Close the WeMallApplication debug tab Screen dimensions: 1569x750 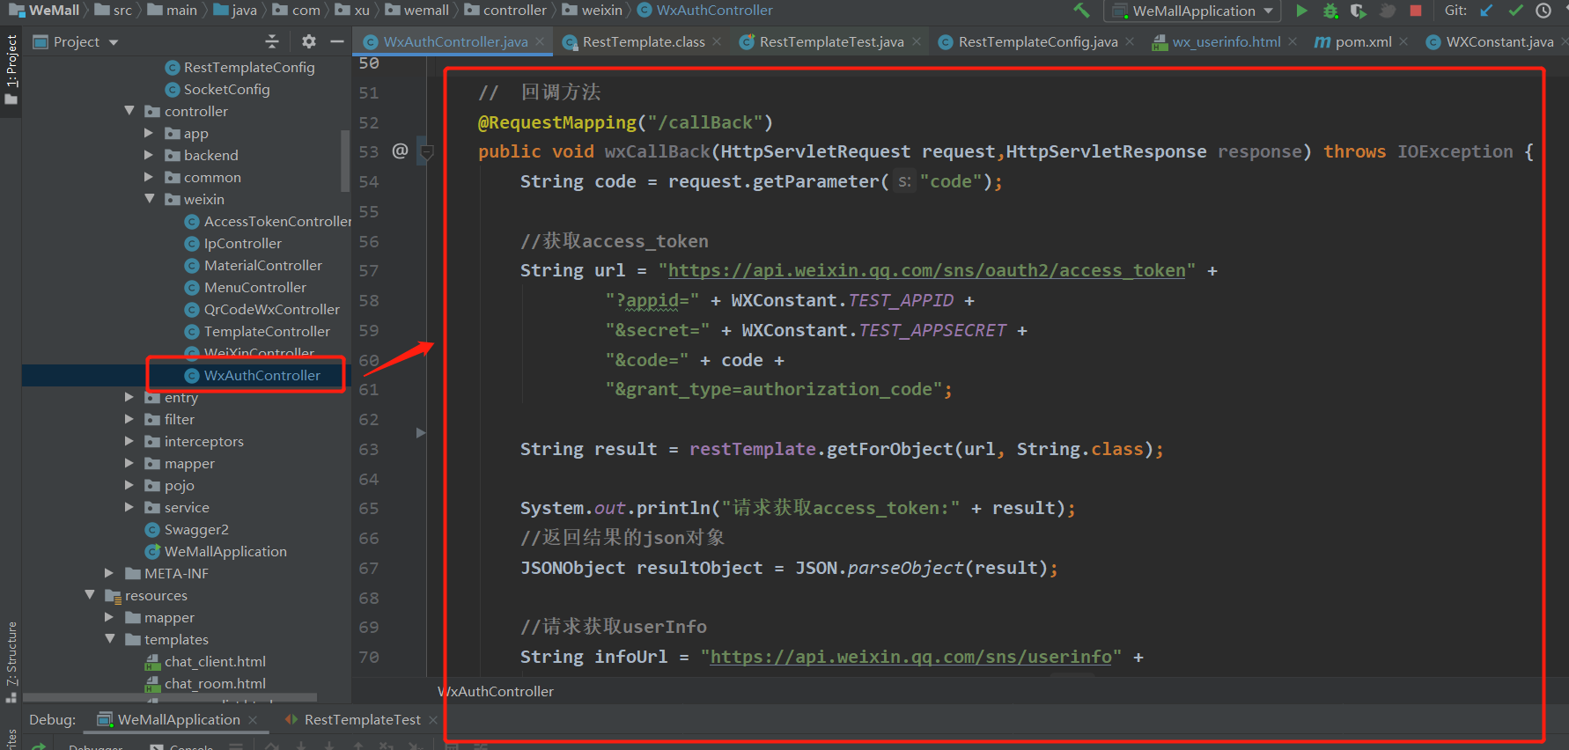[253, 719]
